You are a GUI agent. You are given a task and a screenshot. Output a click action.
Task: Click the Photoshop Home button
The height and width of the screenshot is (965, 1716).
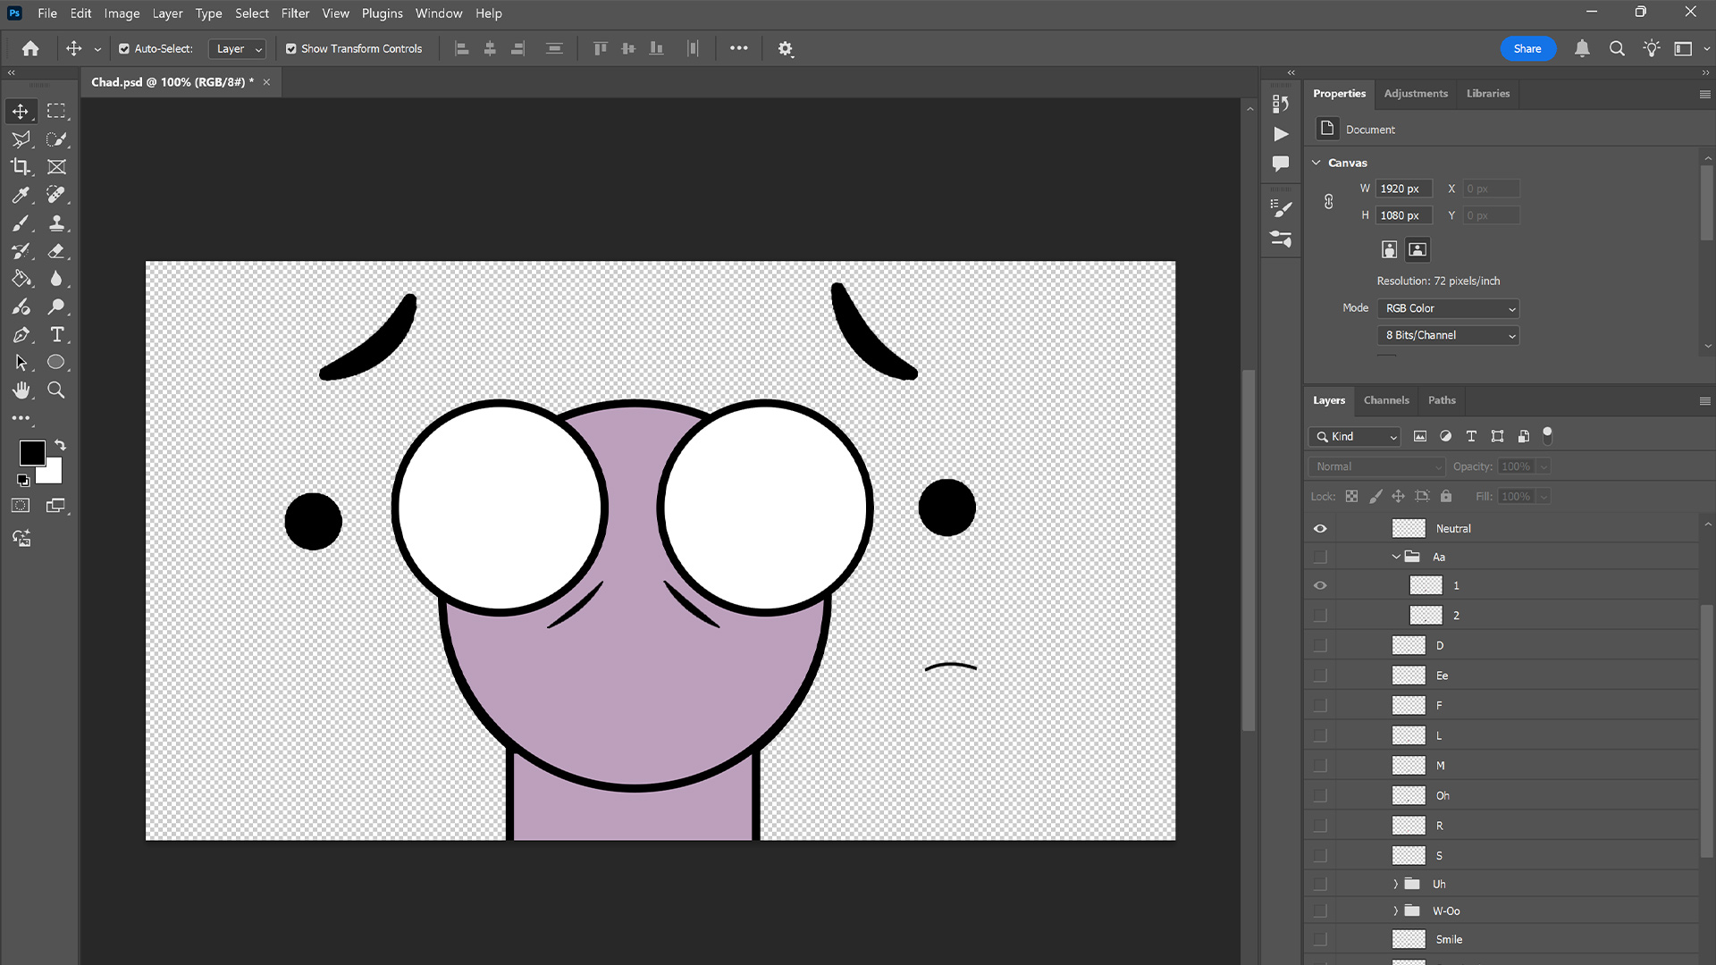pos(30,49)
